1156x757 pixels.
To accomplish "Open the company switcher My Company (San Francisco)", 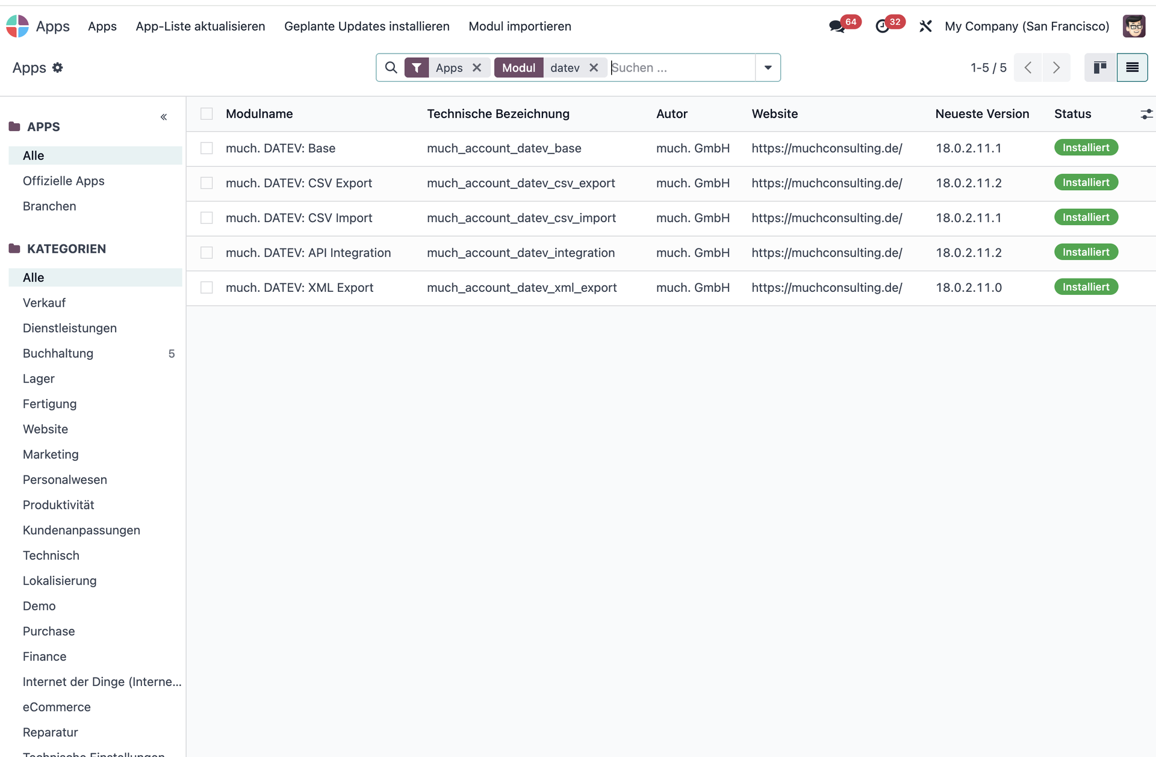I will coord(1027,26).
